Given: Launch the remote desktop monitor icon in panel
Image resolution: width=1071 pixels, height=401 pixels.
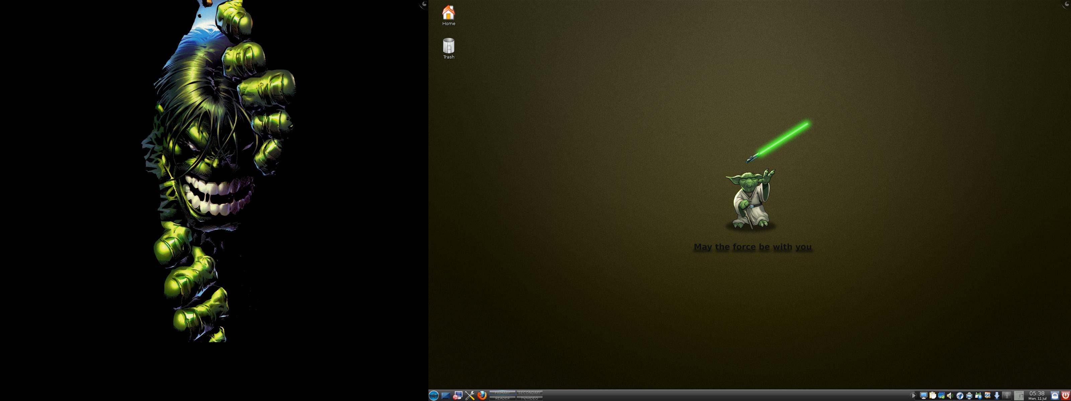Looking at the screenshot, I should pos(458,396).
